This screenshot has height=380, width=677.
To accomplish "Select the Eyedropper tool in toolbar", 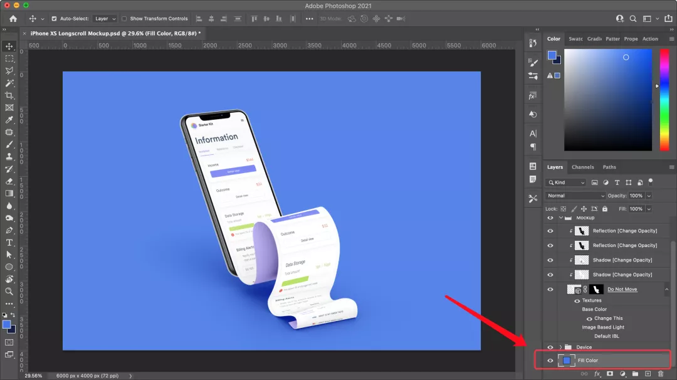I will pos(9,120).
